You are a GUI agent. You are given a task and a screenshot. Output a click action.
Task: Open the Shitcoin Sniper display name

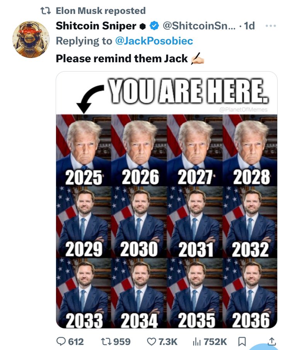[96, 26]
